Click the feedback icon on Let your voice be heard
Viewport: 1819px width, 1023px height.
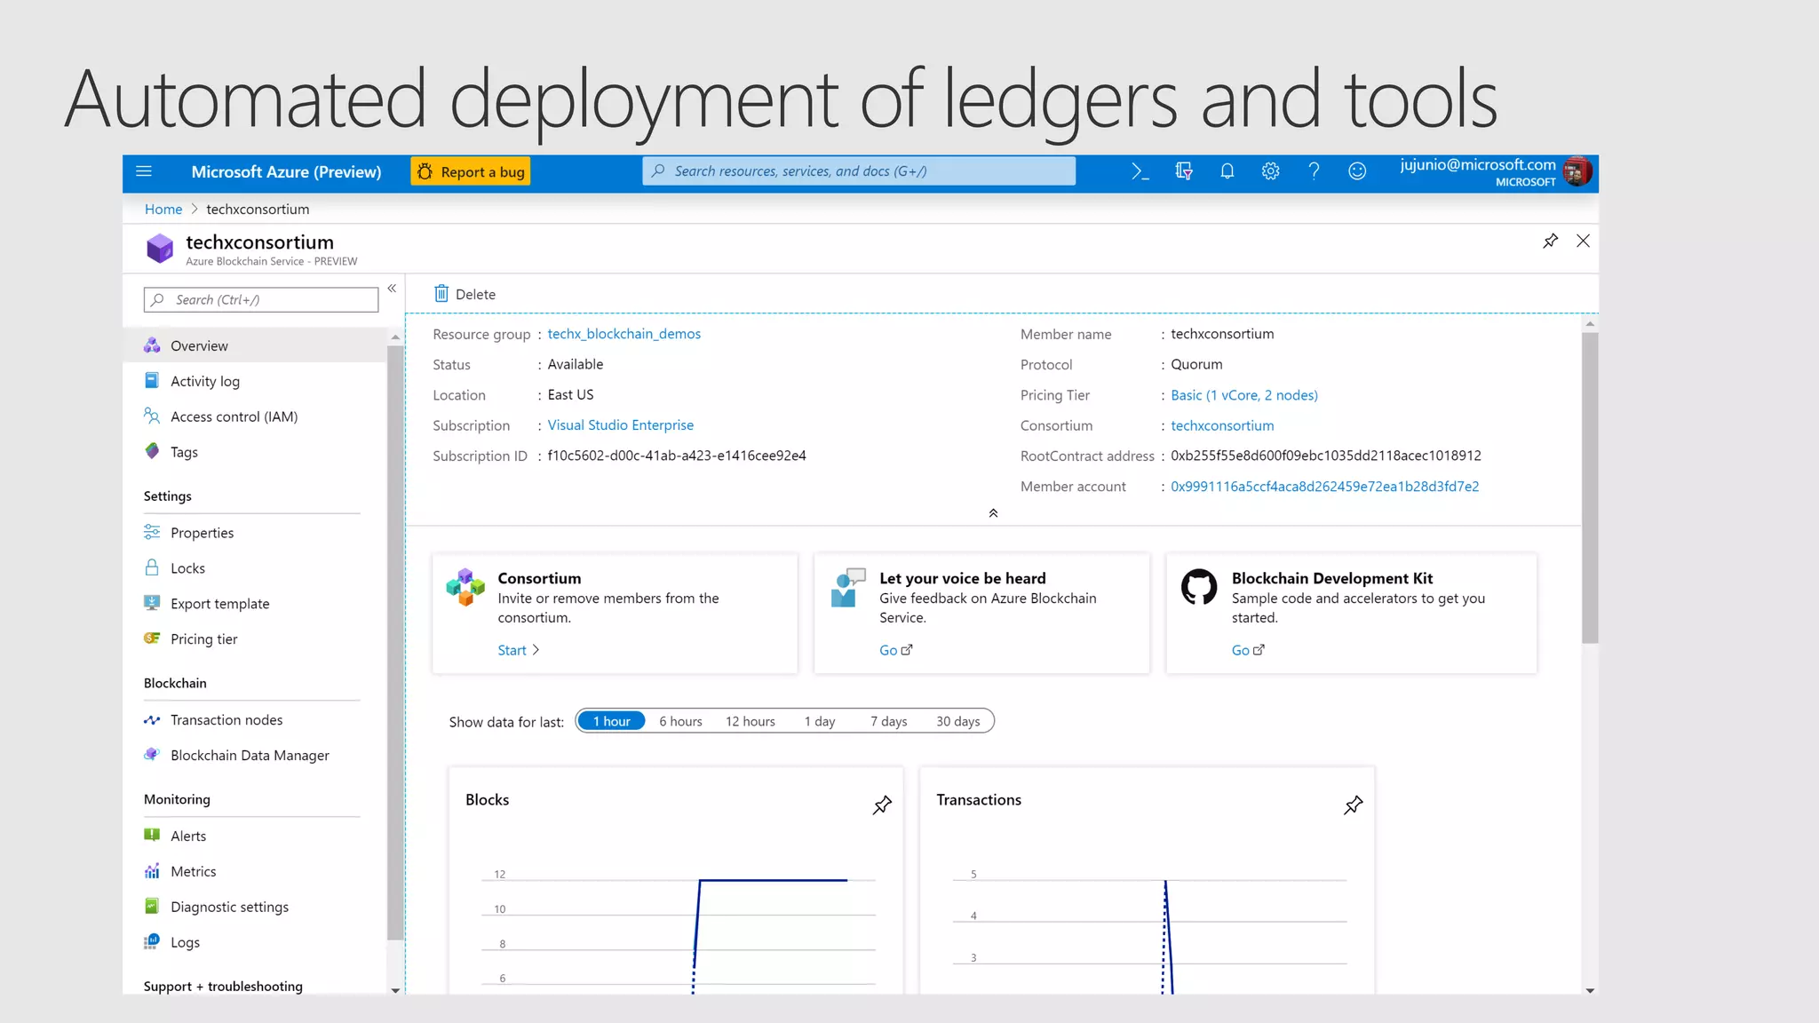[x=847, y=588]
